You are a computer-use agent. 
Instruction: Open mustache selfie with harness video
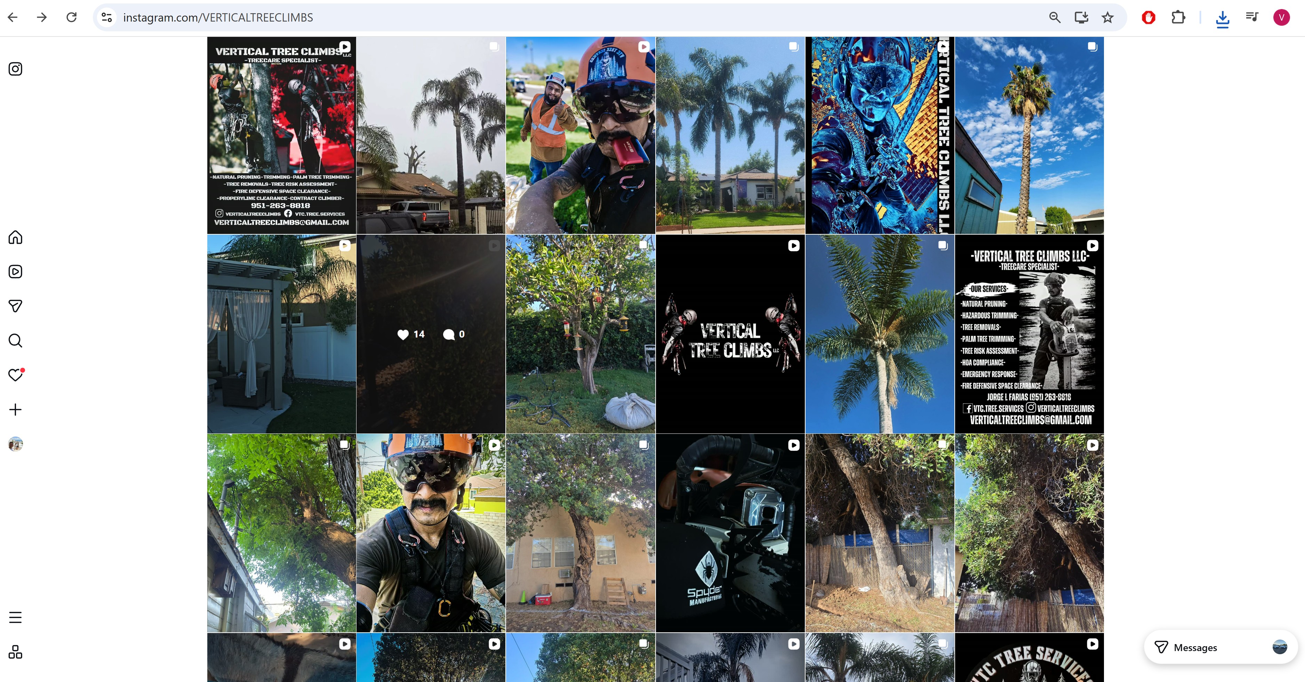coord(431,533)
